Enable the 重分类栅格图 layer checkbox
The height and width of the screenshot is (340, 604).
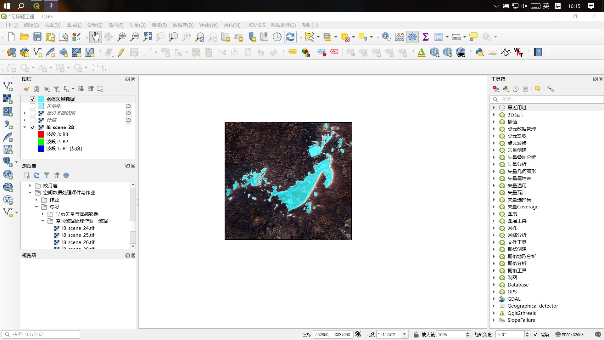point(32,113)
